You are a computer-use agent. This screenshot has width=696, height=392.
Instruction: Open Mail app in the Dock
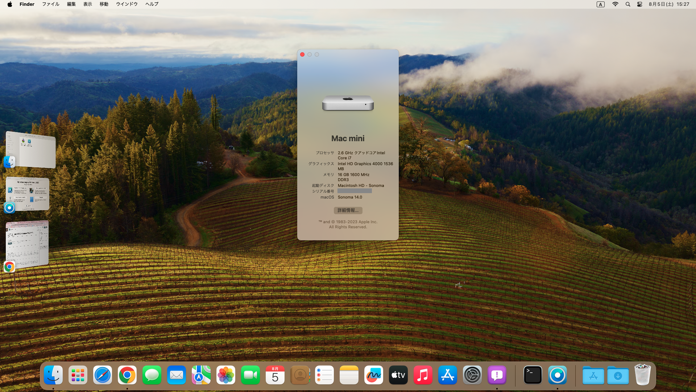click(177, 375)
